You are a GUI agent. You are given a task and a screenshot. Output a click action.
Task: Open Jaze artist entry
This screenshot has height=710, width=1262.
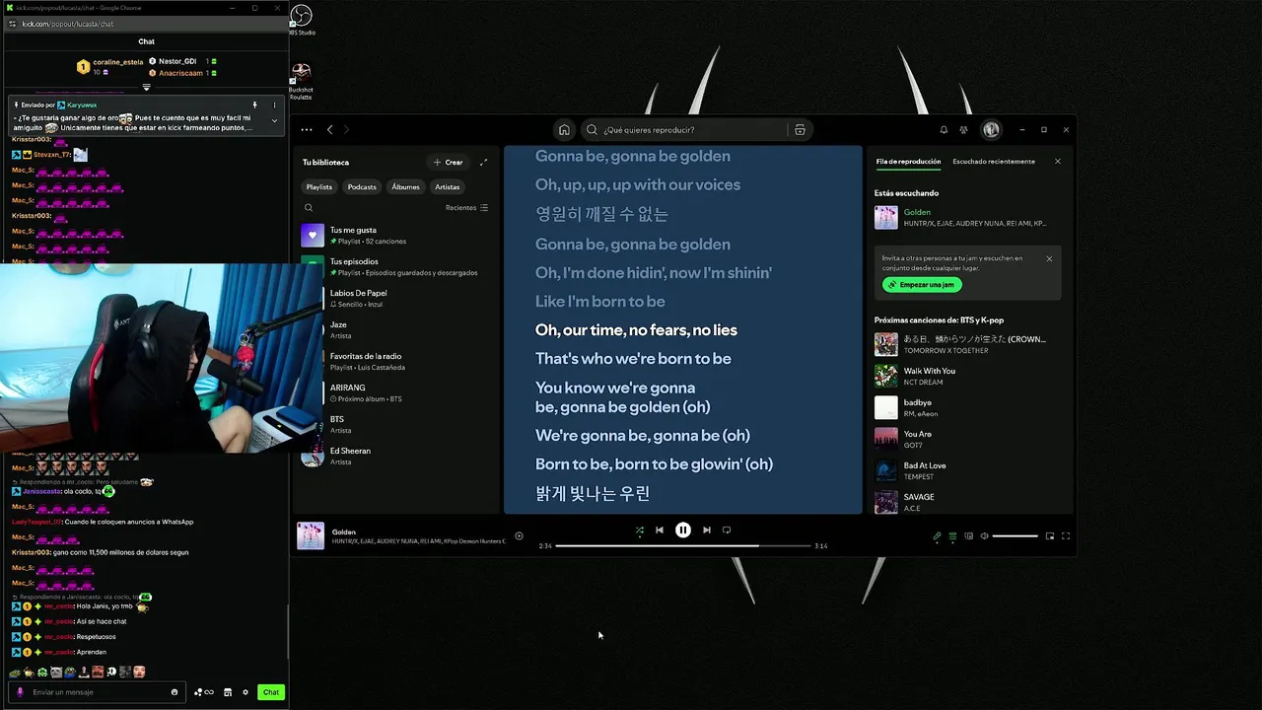pyautogui.click(x=397, y=329)
